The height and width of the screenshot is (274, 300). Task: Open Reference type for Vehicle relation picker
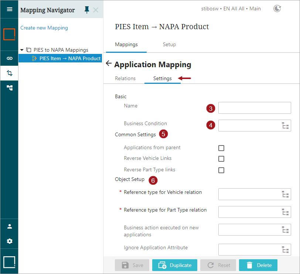(285, 194)
